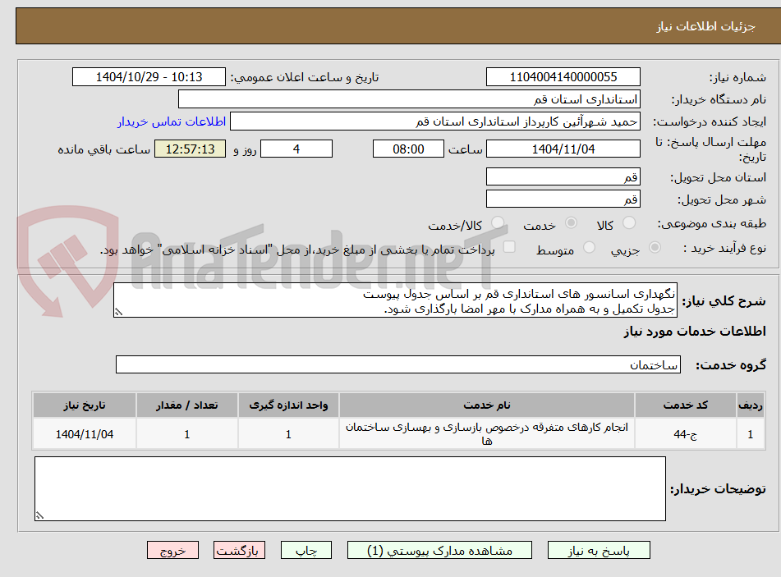Image resolution: width=781 pixels, height=577 pixels.
Task: Click the announcement date field 1404/10/29 - 10:13
Action: click(149, 77)
